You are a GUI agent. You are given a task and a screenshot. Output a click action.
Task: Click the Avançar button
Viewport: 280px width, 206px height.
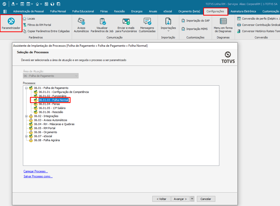click(x=180, y=199)
